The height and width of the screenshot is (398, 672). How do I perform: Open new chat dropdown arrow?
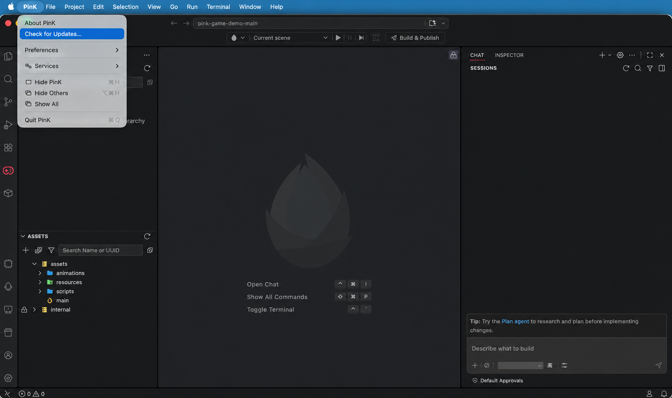tap(610, 55)
